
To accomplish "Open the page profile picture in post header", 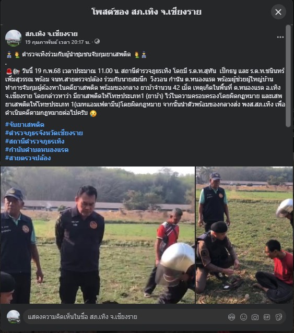I will click(x=14, y=38).
